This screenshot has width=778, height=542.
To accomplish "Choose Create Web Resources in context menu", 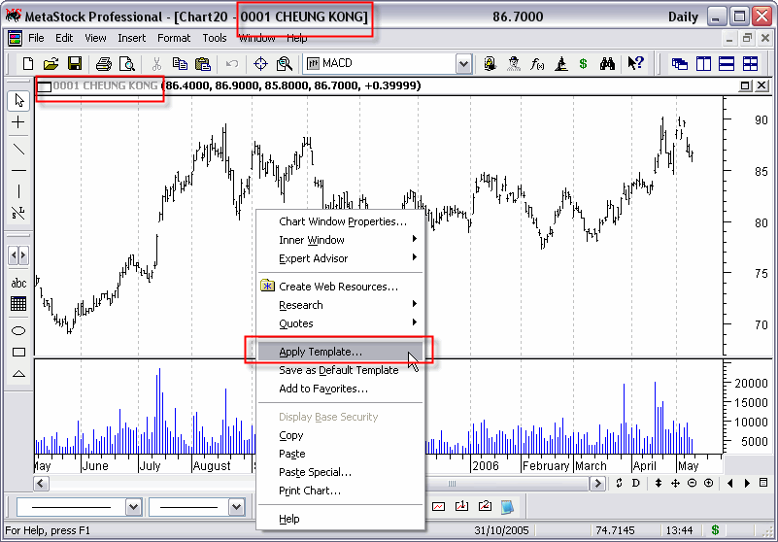I will [340, 287].
